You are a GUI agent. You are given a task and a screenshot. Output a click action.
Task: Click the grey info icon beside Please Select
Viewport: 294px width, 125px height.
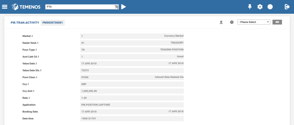(x=232, y=22)
